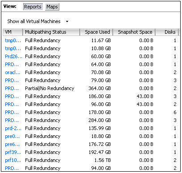Open the pre6... virtual machine link
Viewport: 182px width, 173px height.
(x=12, y=144)
